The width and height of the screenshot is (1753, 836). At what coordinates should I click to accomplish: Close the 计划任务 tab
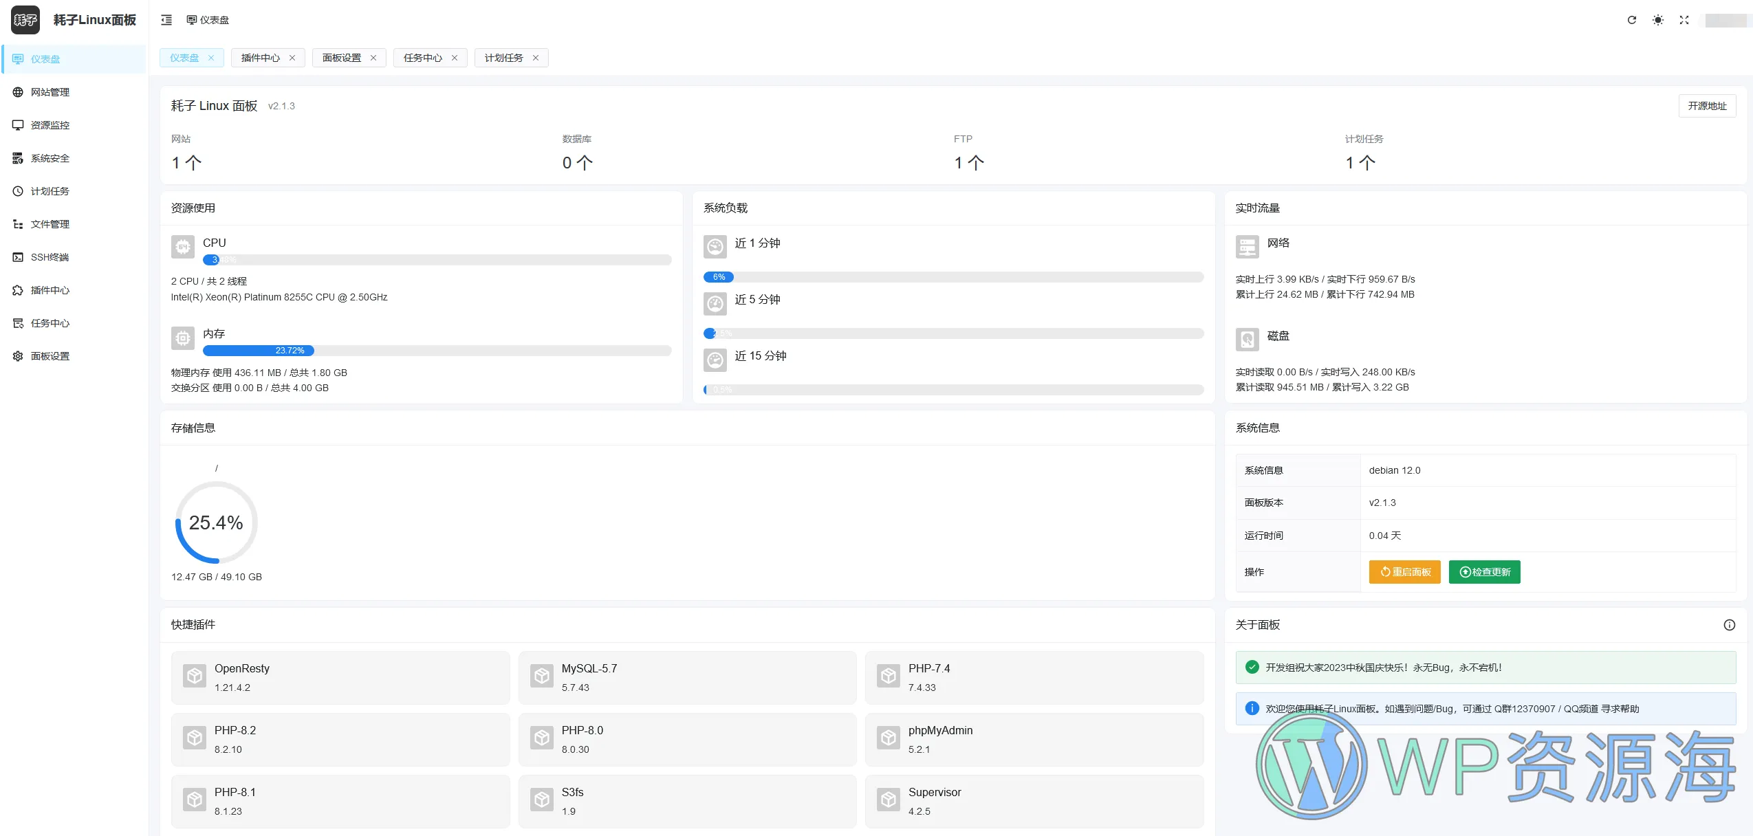click(x=536, y=58)
